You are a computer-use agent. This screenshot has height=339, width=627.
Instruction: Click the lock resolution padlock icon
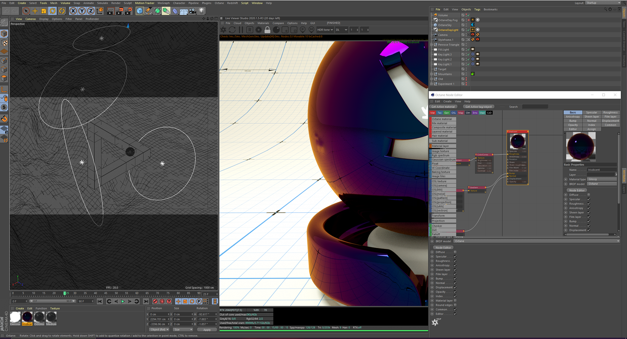(x=267, y=30)
